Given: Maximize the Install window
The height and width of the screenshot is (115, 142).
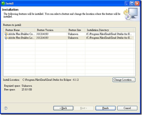Looking at the screenshot, I should [x=132, y=4].
